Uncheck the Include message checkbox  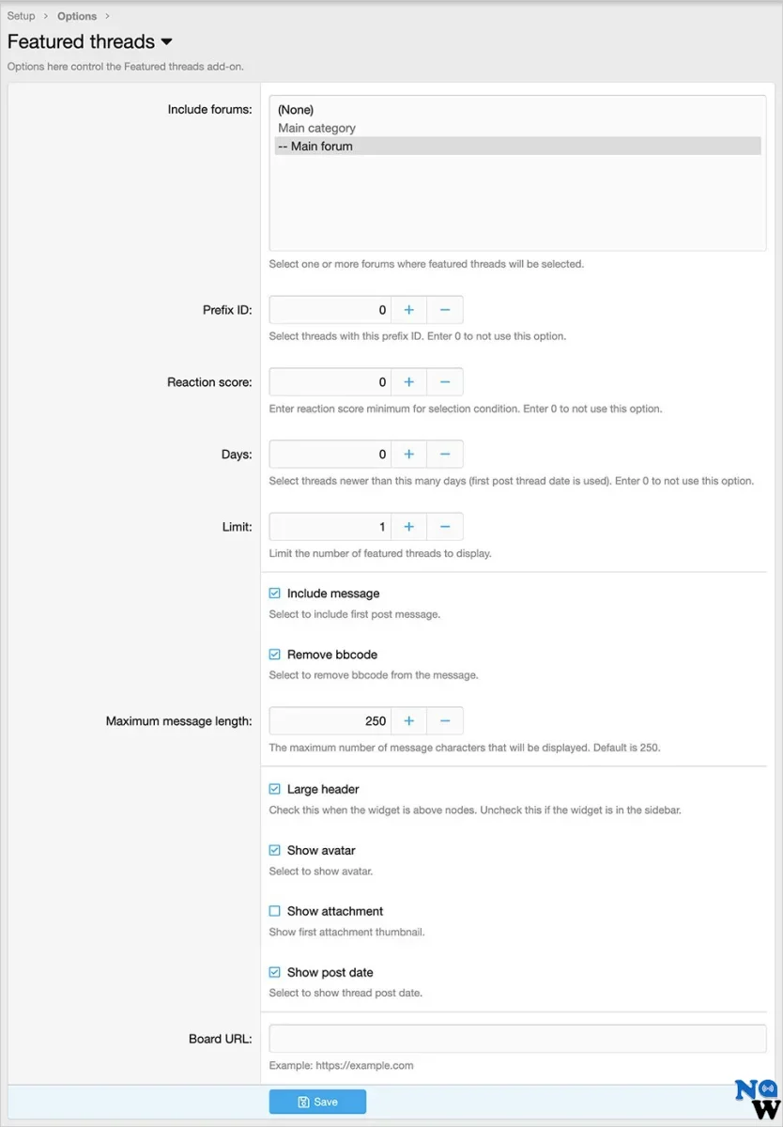(x=275, y=594)
